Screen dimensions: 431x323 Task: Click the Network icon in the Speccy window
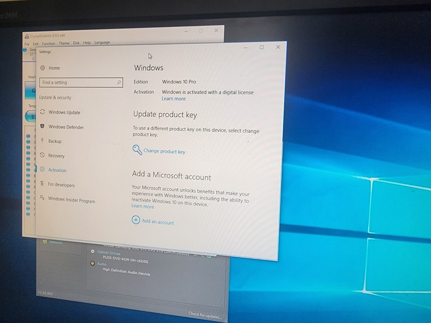pyautogui.click(x=45, y=242)
